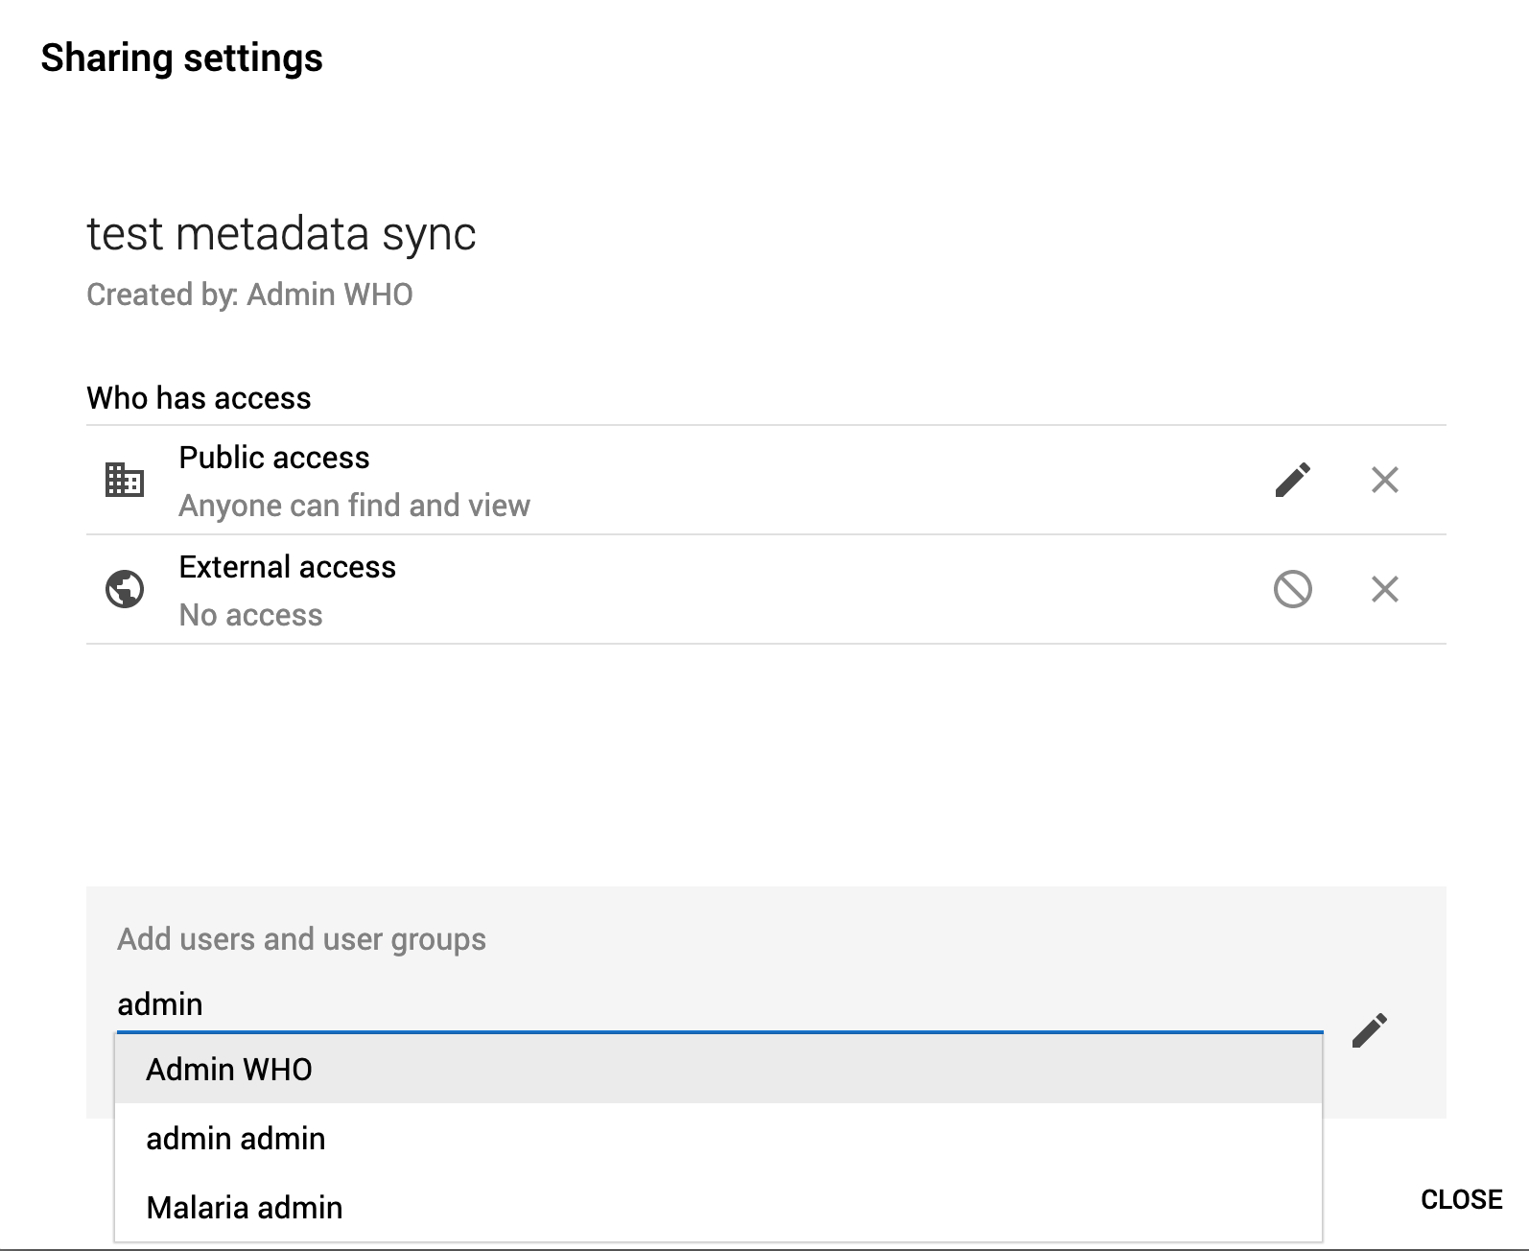Open permission pencil beside user search field
Viewport: 1529px width, 1251px height.
click(x=1369, y=1030)
